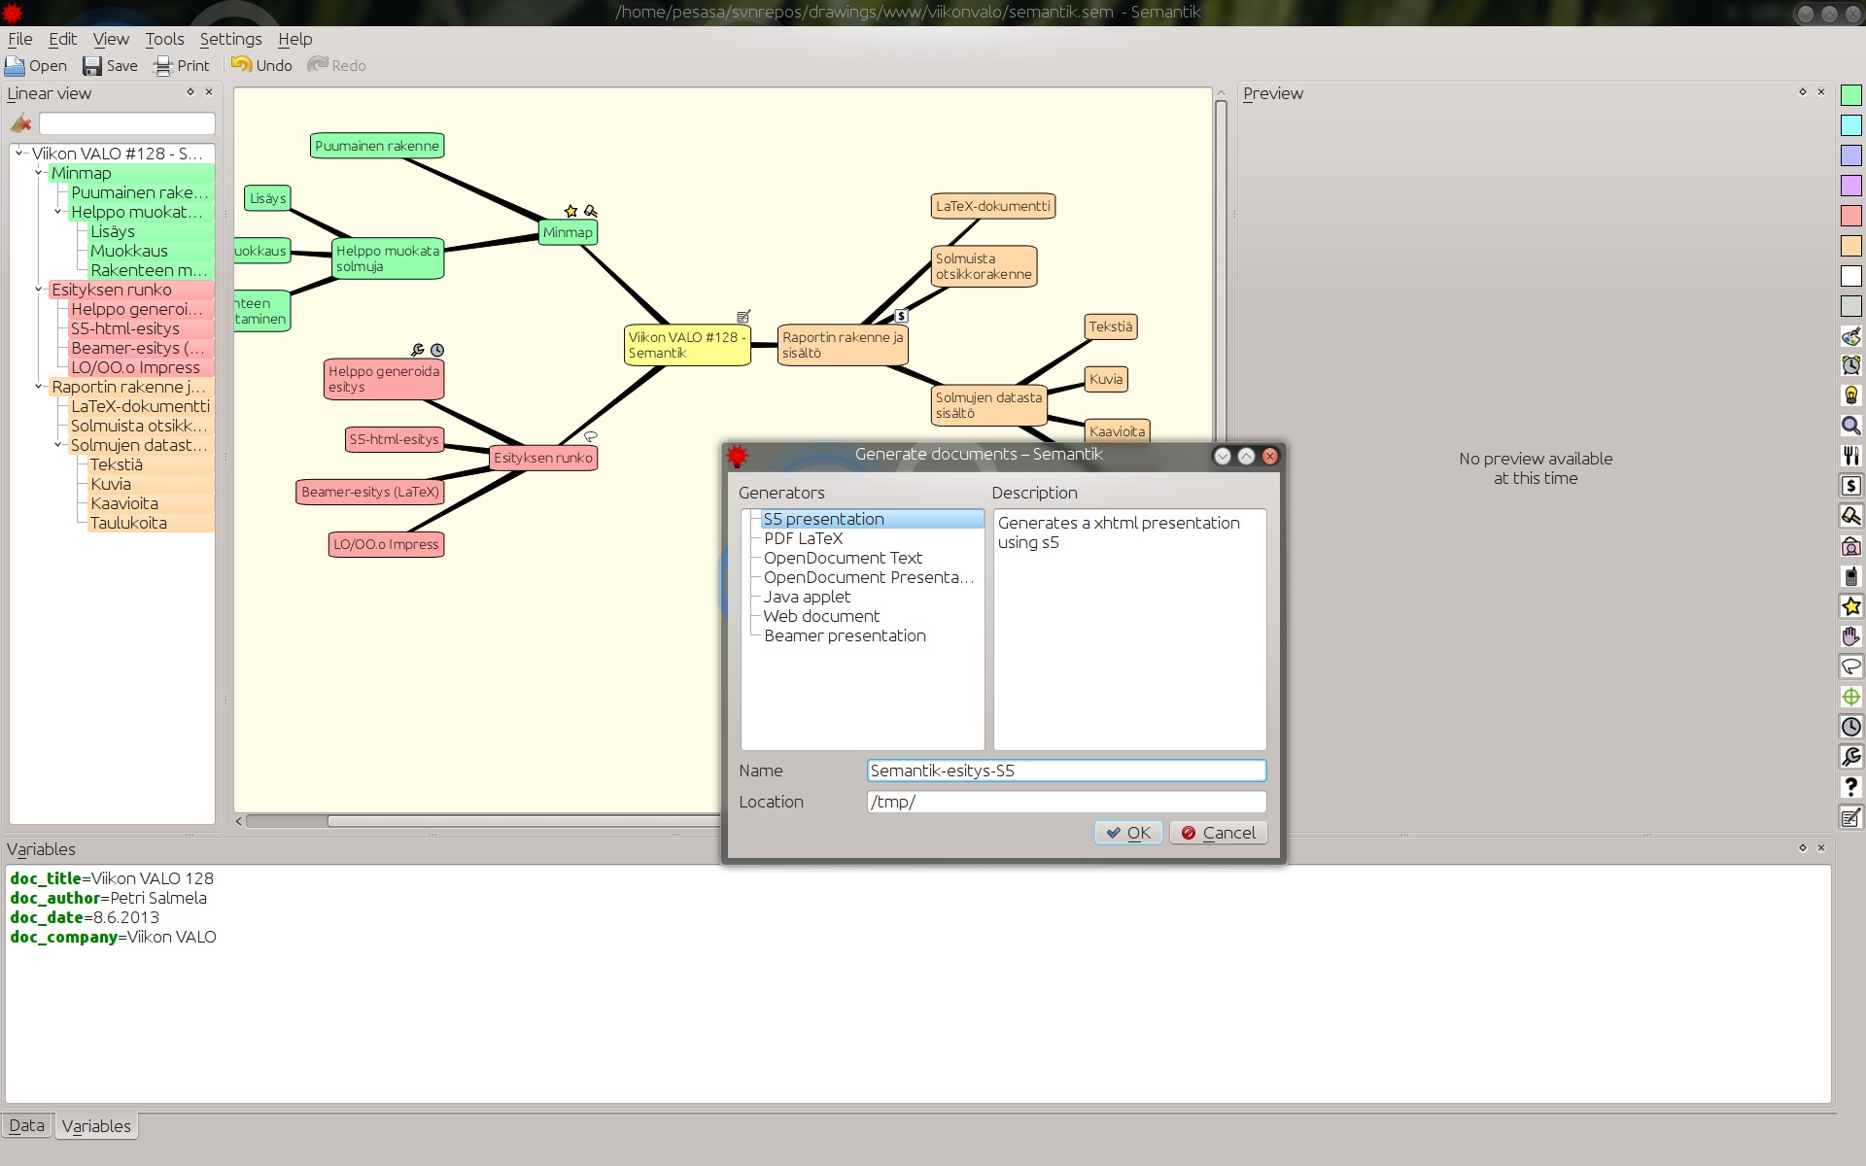
Task: Open the Tools menu
Action: 164,39
